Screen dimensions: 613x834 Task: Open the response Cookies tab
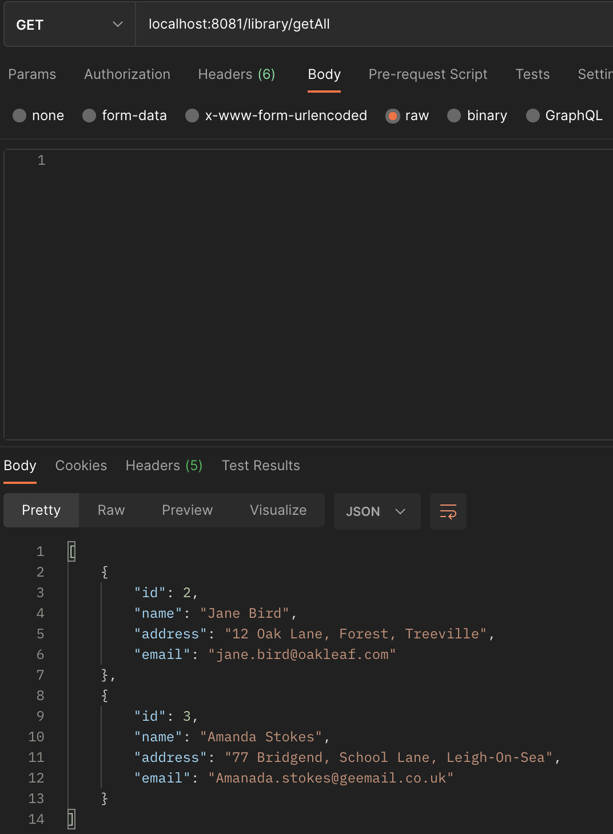click(81, 466)
